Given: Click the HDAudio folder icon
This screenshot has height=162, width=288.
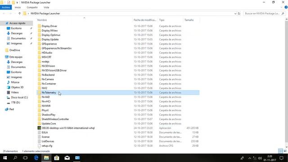Looking at the screenshot, I should click(39, 53).
